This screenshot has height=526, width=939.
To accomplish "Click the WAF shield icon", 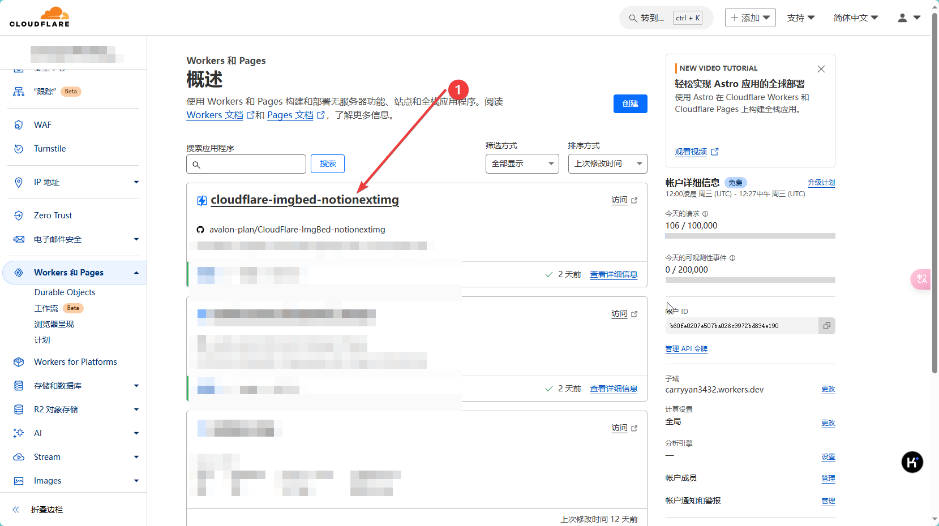I will click(19, 125).
